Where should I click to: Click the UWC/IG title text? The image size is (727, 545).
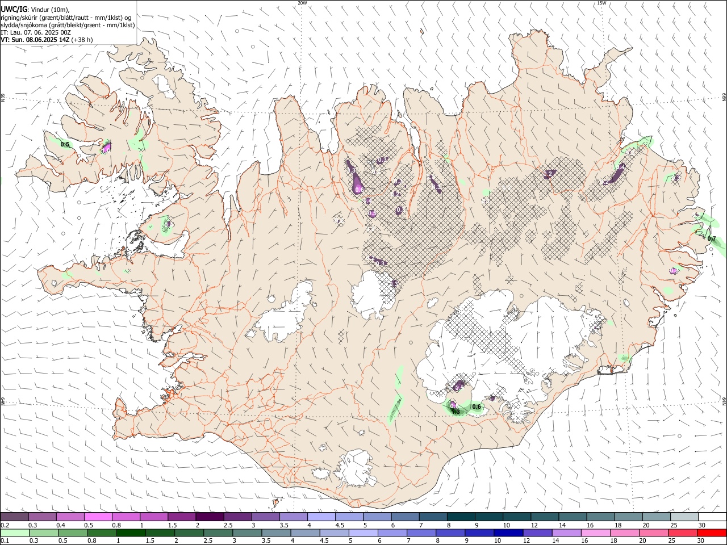[x=13, y=10]
